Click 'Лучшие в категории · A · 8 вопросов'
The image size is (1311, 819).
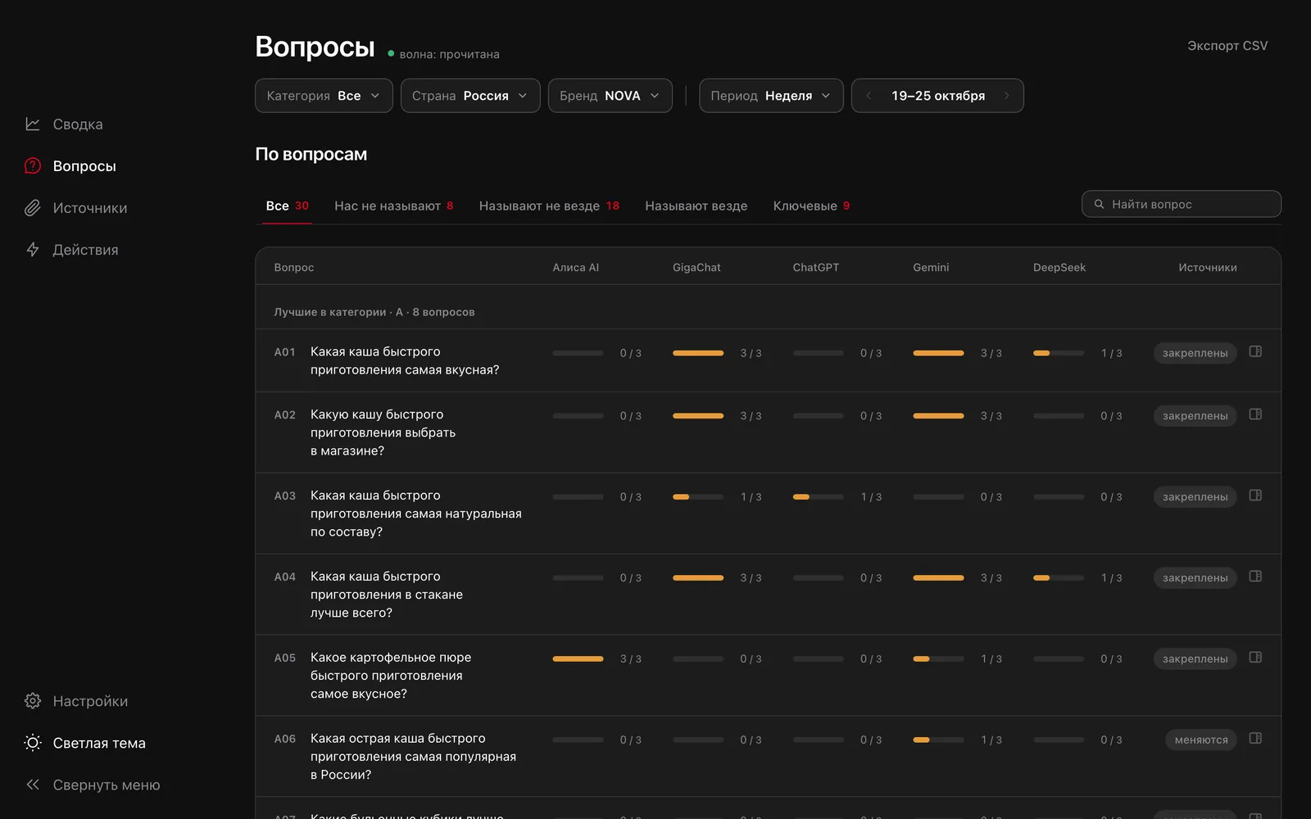point(374,312)
